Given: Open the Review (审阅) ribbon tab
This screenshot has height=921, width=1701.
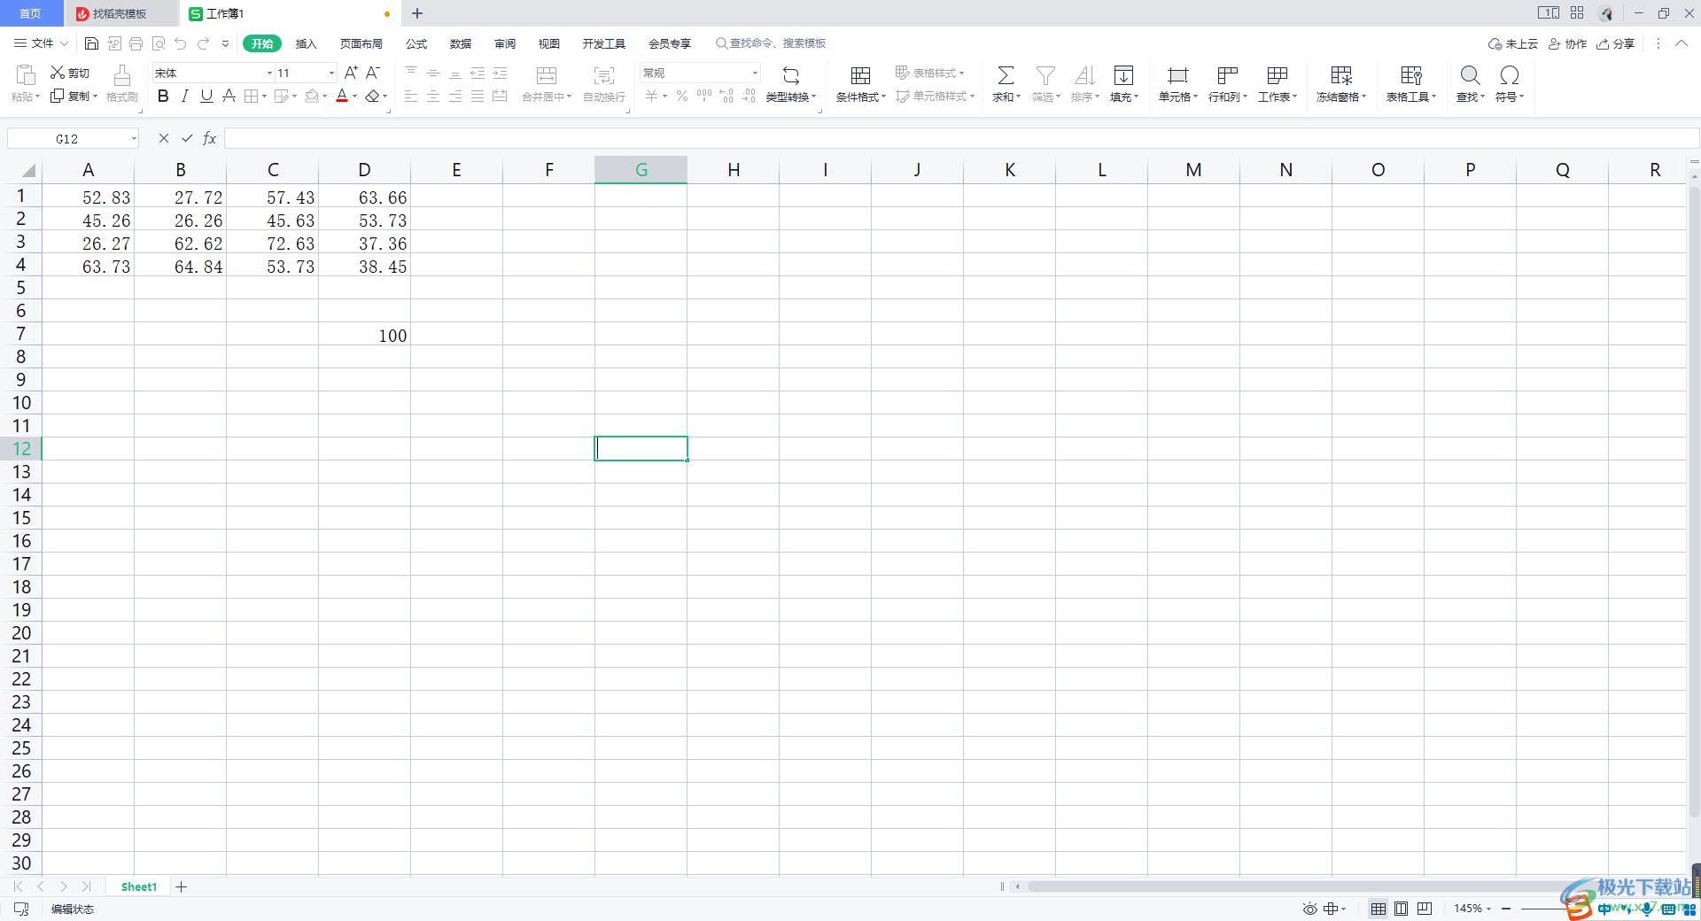Looking at the screenshot, I should (505, 43).
